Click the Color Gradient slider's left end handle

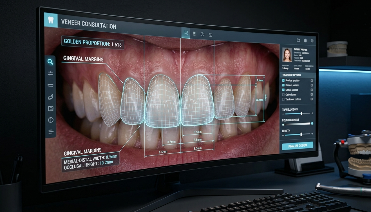[283, 125]
